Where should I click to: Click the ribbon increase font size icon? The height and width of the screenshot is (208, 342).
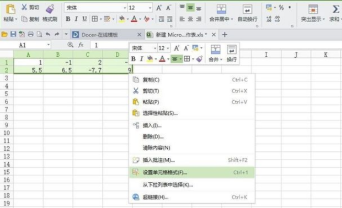click(159, 8)
